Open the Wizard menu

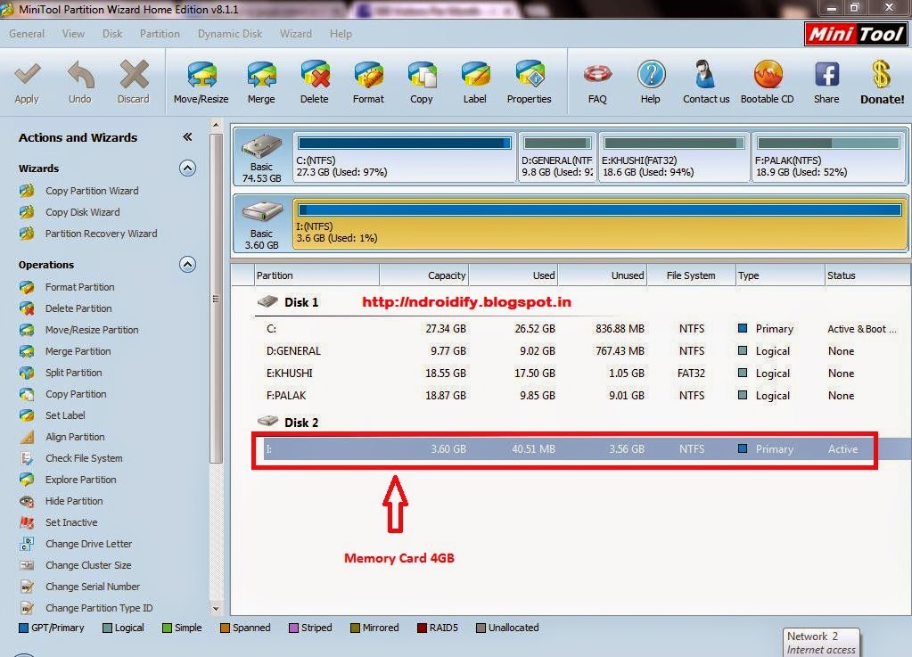pos(295,34)
